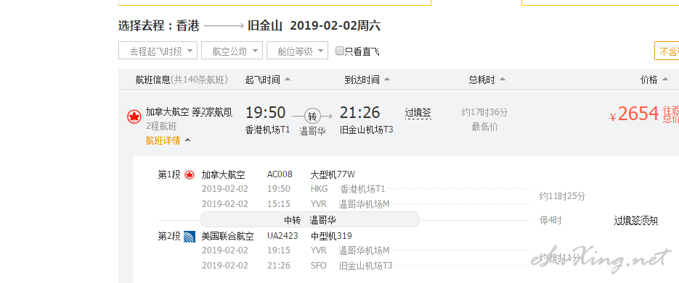Click the 中转 温哥华 transfer bar

click(310, 220)
